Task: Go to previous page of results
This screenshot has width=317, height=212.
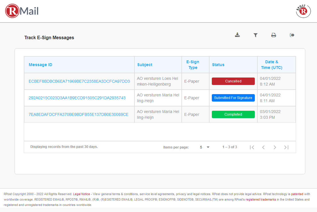Action: 263,147
